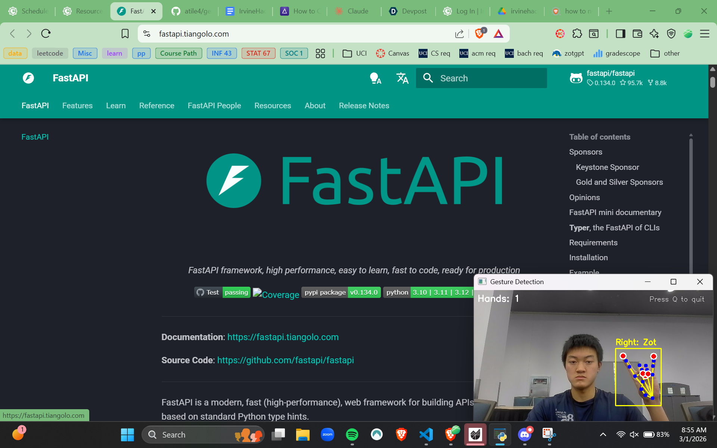
Task: Open the GitHub source code link
Action: tap(285, 360)
